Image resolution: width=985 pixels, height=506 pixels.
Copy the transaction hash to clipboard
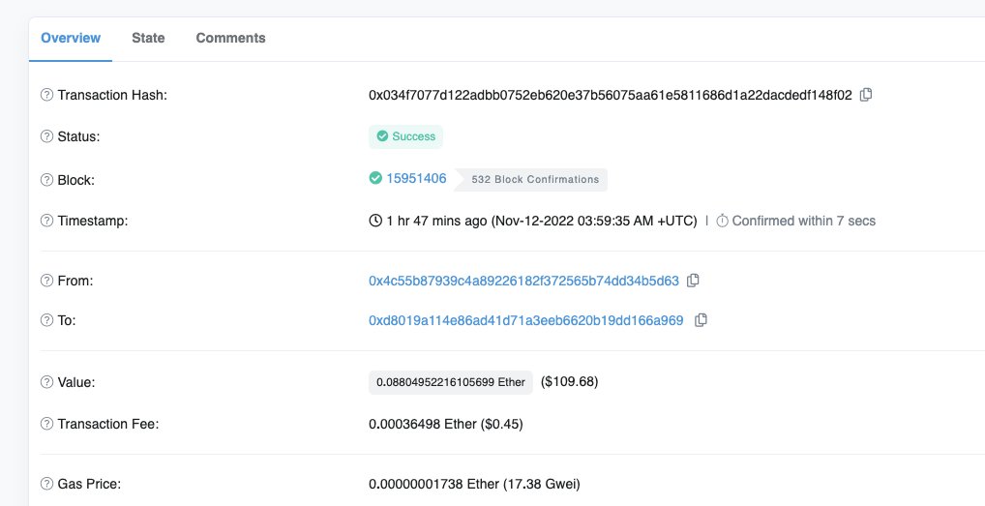click(x=866, y=95)
